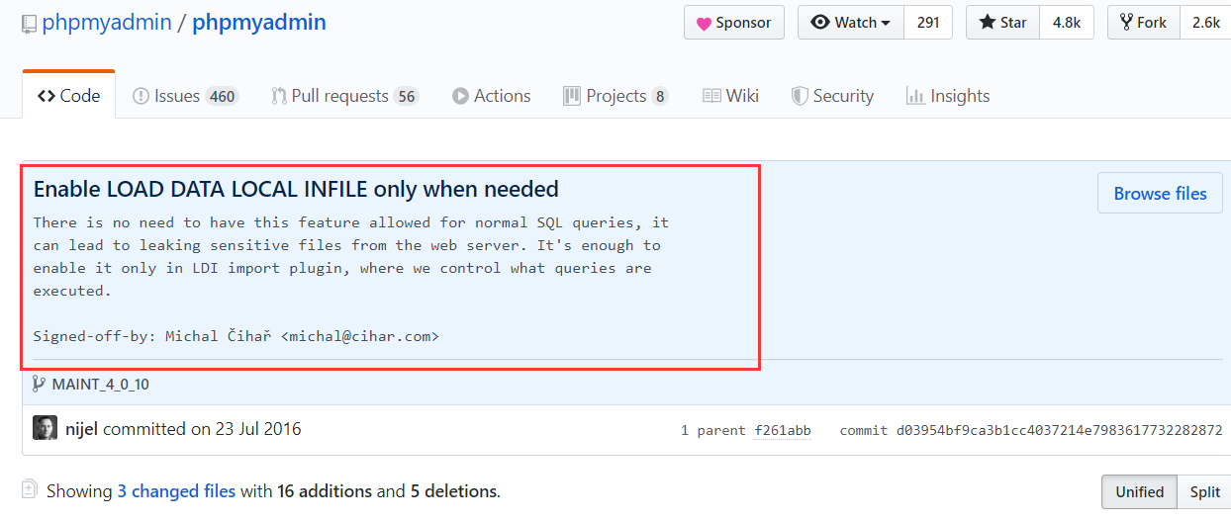This screenshot has height=521, width=1231.
Task: Click the Pull requests icon
Action: (279, 96)
